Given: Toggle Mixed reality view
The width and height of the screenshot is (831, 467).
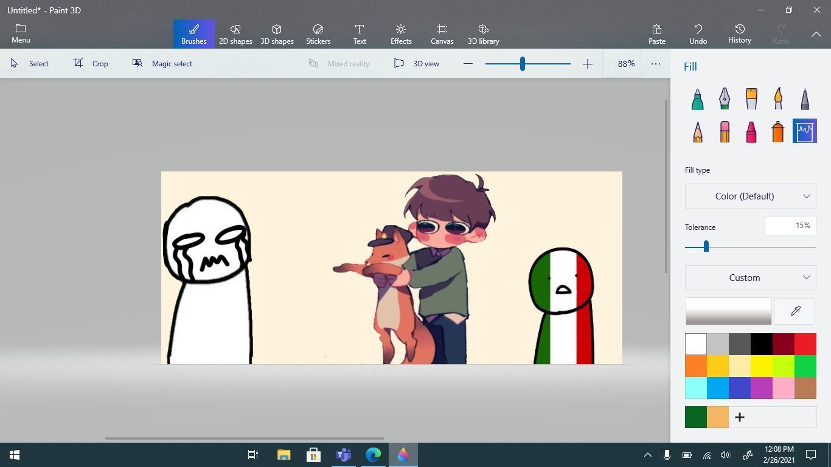Looking at the screenshot, I should pos(339,63).
